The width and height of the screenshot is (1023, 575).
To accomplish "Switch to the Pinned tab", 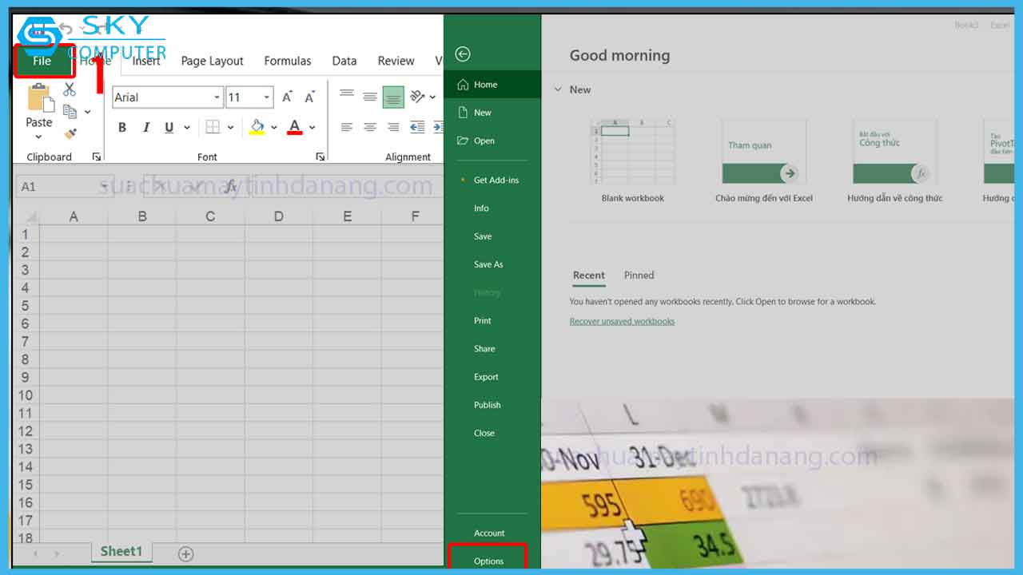I will pos(639,275).
